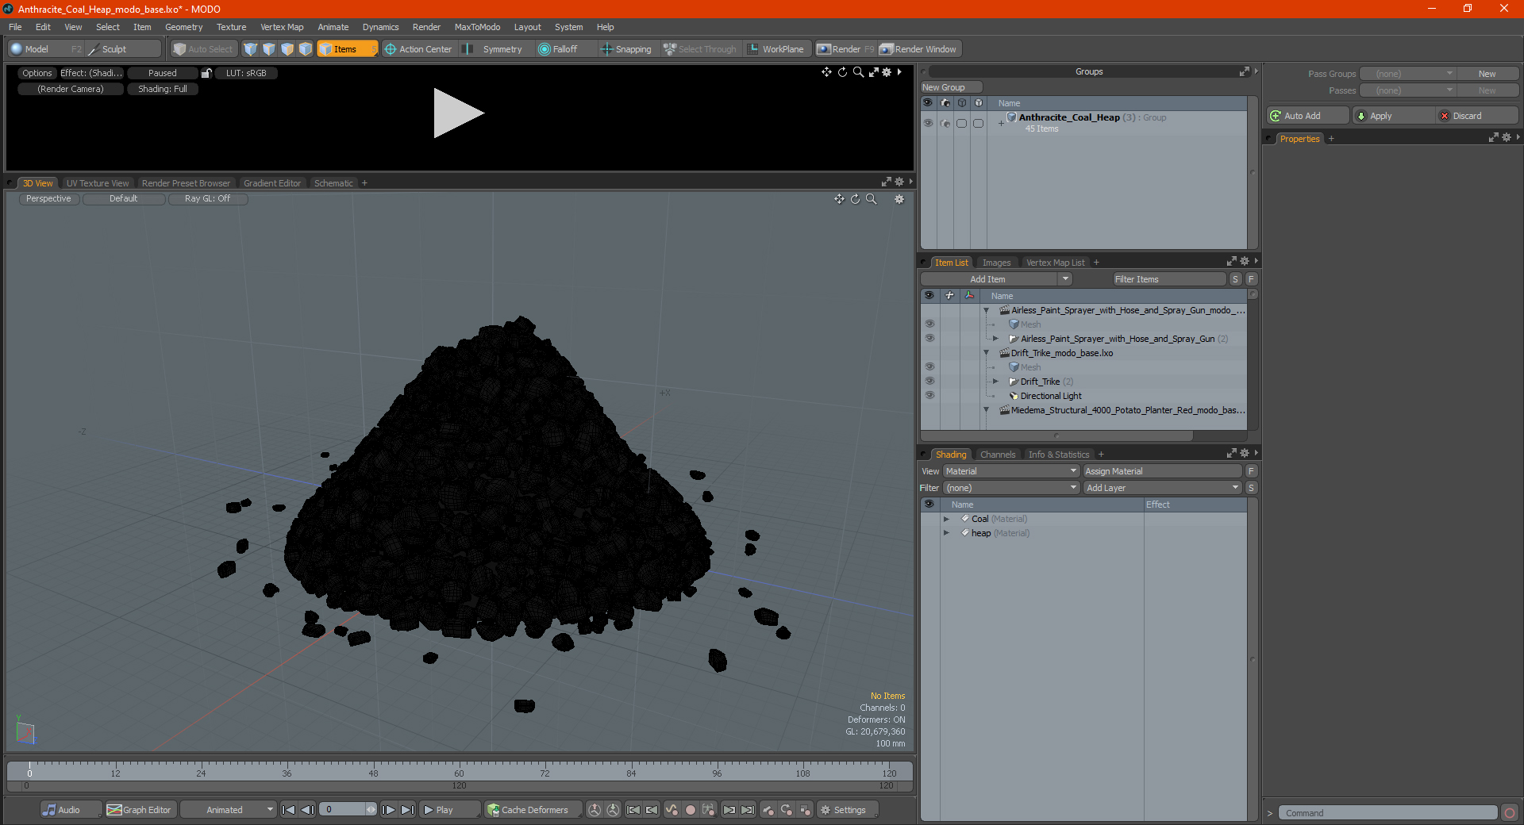Viewport: 1524px width, 825px height.
Task: Toggle WorkPlane
Action: coord(776,49)
